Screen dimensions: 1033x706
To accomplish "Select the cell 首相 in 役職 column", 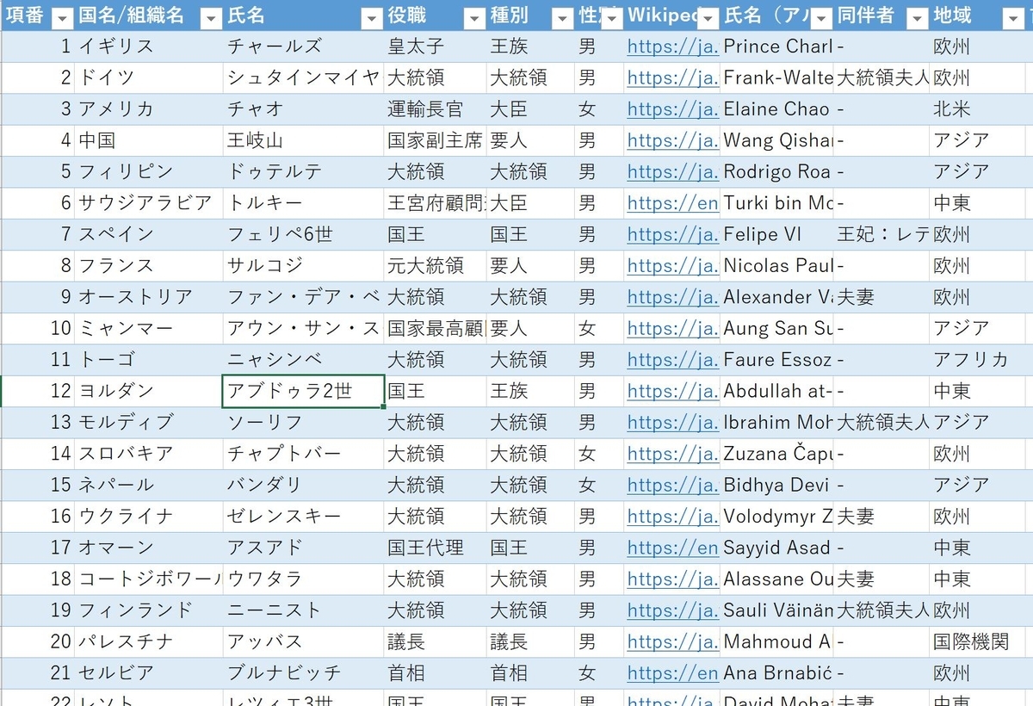I will click(x=436, y=672).
